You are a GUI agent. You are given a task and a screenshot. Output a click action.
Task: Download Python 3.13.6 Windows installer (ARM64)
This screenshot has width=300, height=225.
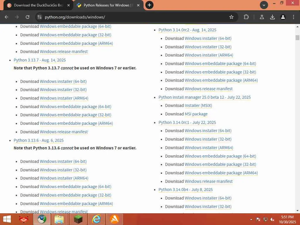(64, 178)
